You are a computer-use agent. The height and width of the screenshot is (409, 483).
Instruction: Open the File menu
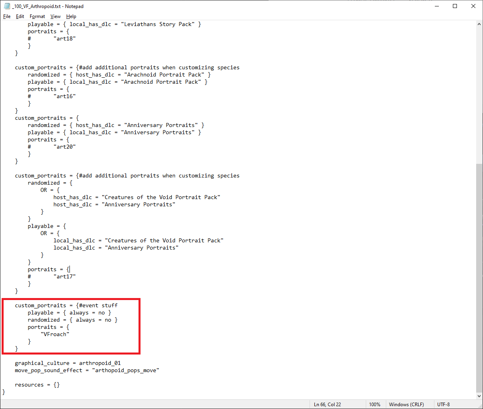click(7, 16)
